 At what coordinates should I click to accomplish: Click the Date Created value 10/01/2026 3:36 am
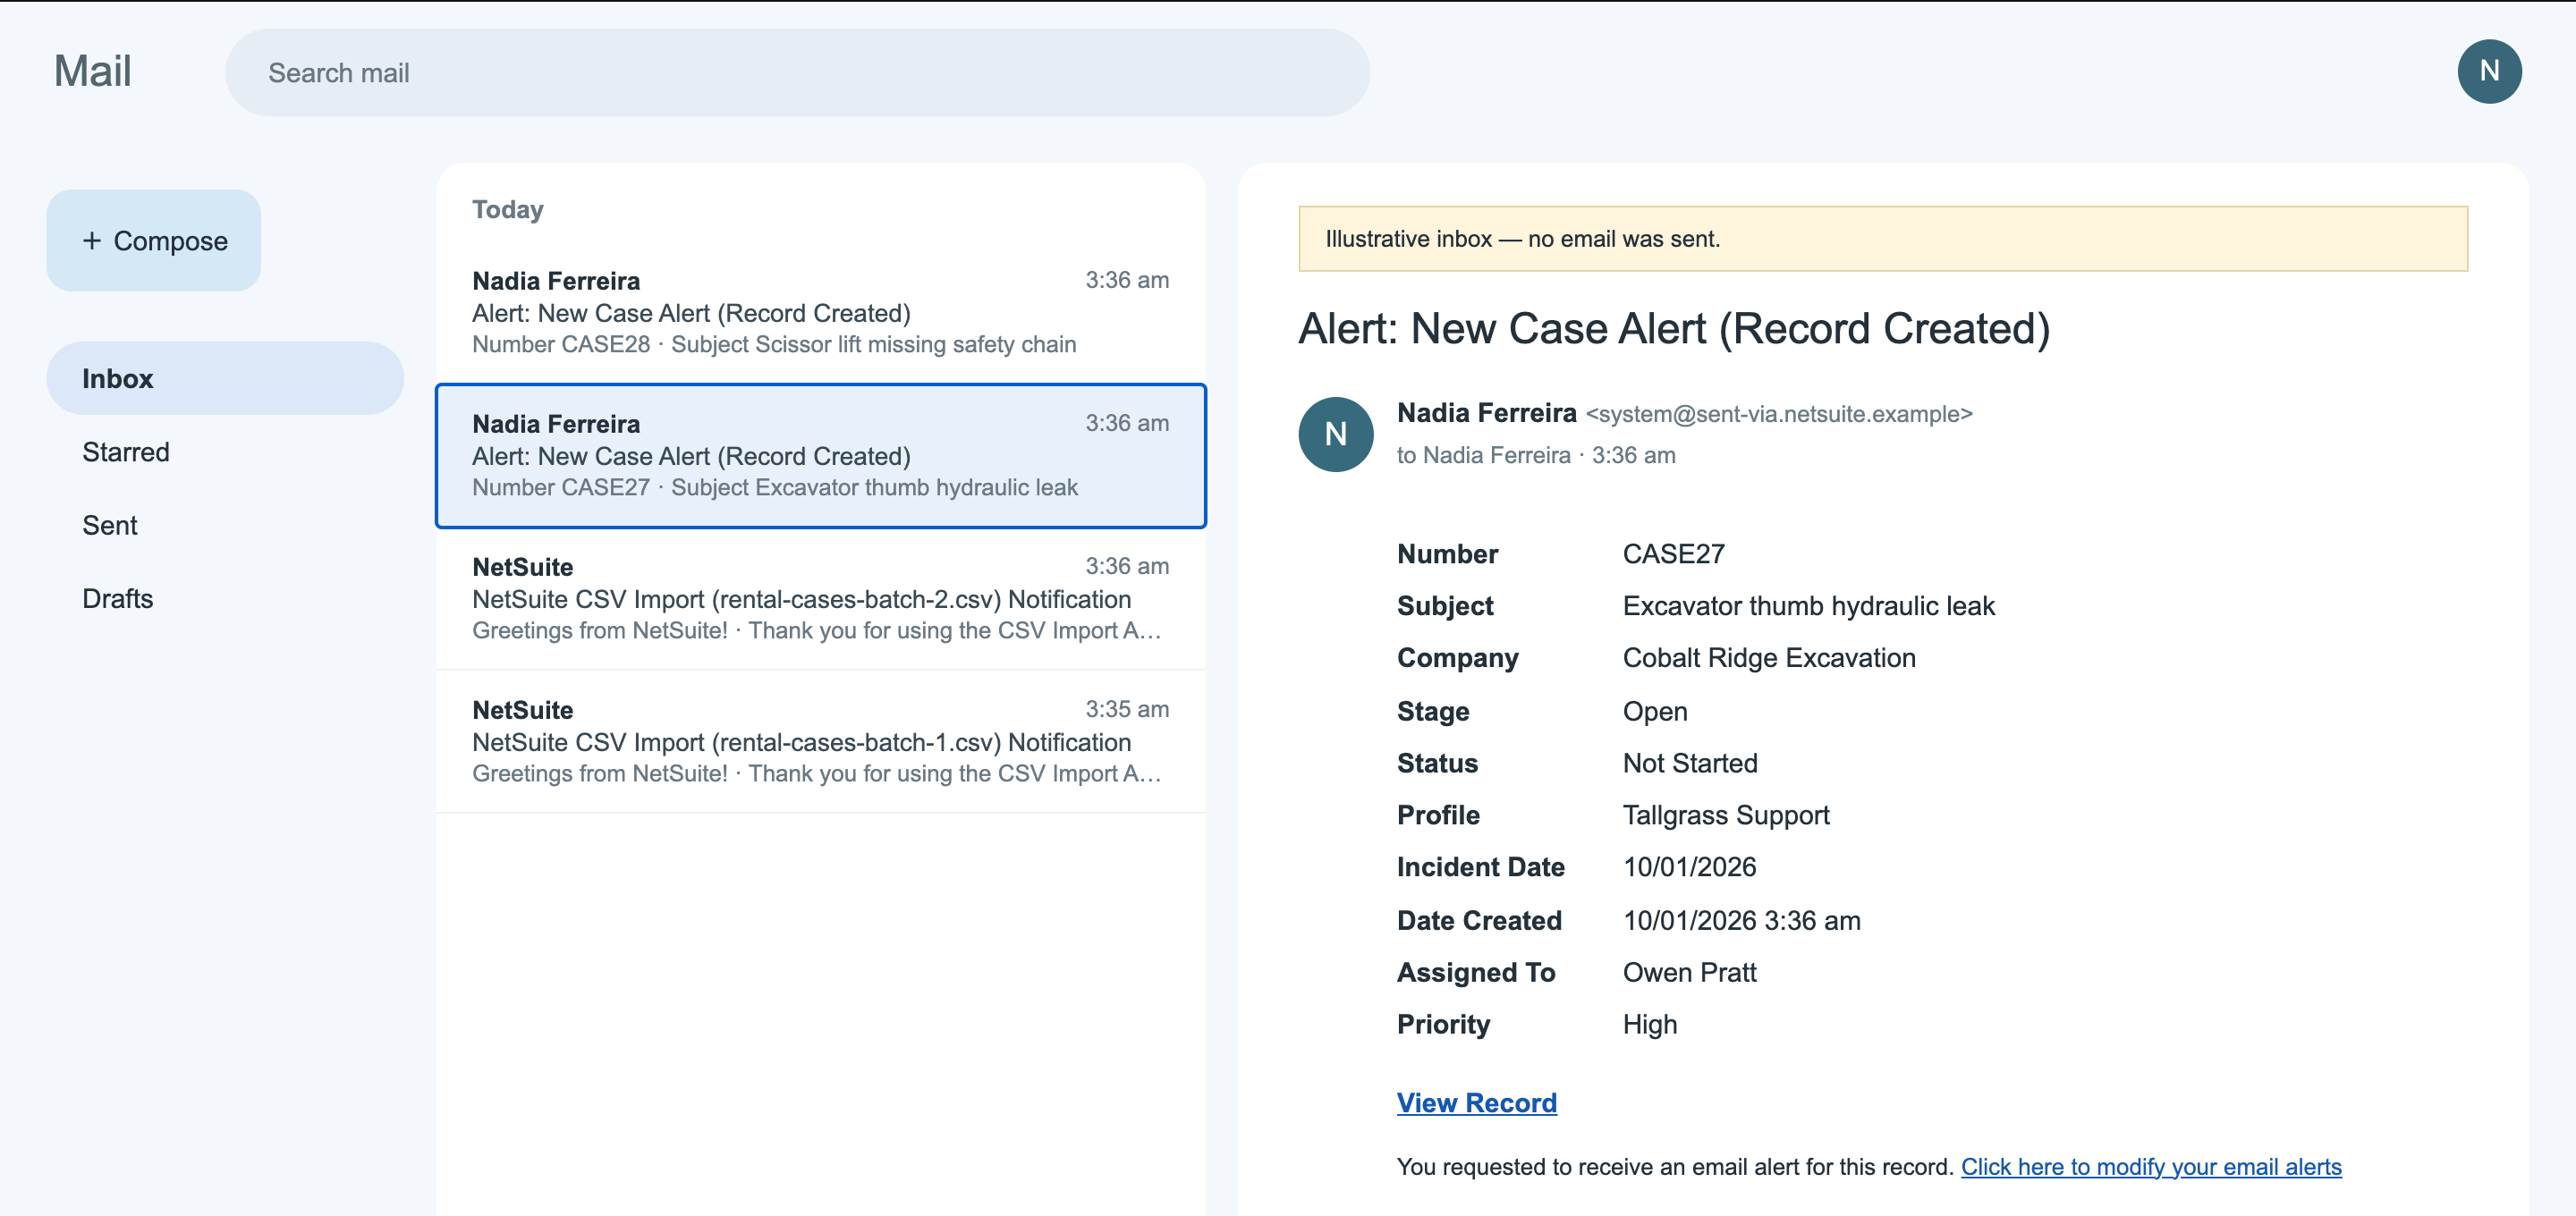[1741, 920]
